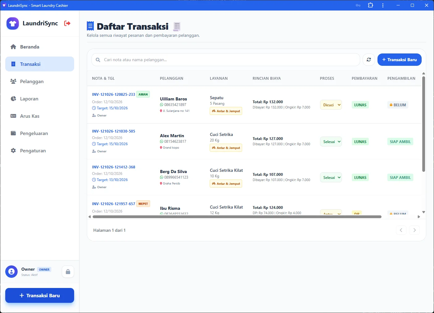
Task: Click the red logout icon beside LaundriSync
Action: 67,23
